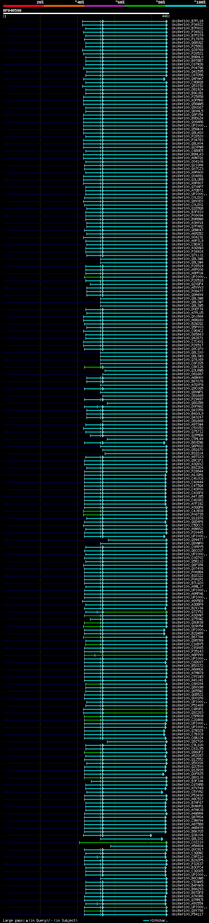The width and height of the screenshot is (209, 923).
Task: Open hit UniRef100_P25858
Action: pos(187,97)
